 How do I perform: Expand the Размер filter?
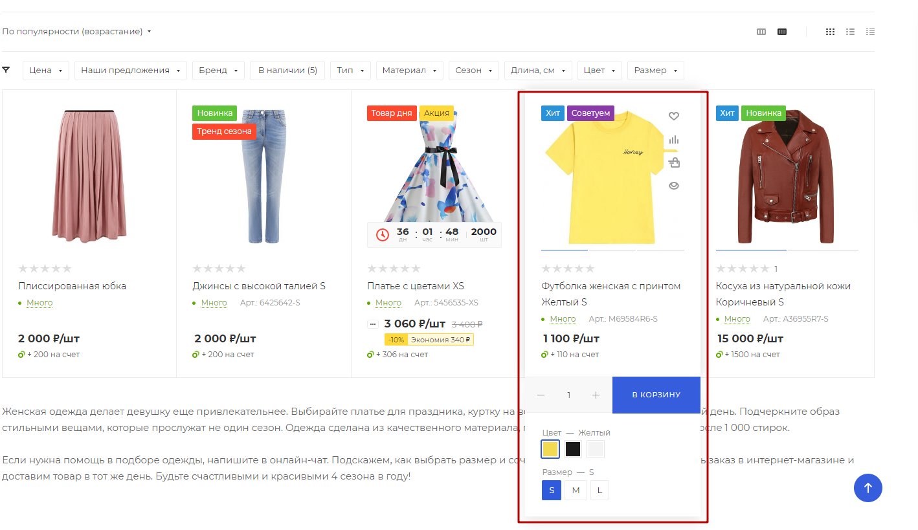click(656, 71)
